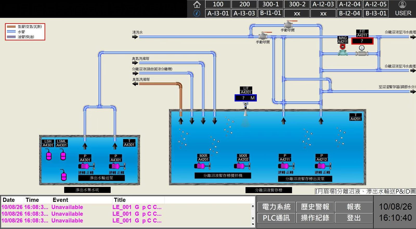Click the LIT A4201 level value field
This screenshot has width=416, height=229.
245,98
